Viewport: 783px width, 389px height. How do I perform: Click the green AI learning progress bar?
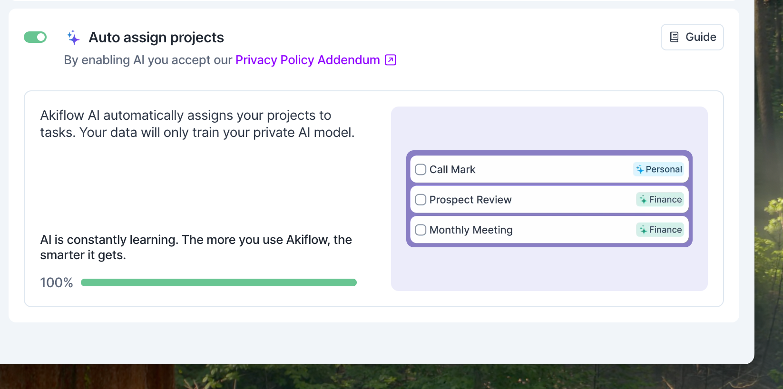219,282
